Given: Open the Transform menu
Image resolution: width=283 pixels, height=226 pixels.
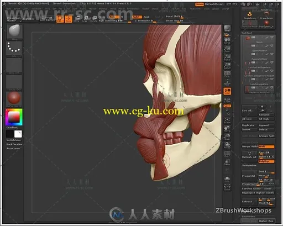Looking at the screenshot, I should point(195,9).
